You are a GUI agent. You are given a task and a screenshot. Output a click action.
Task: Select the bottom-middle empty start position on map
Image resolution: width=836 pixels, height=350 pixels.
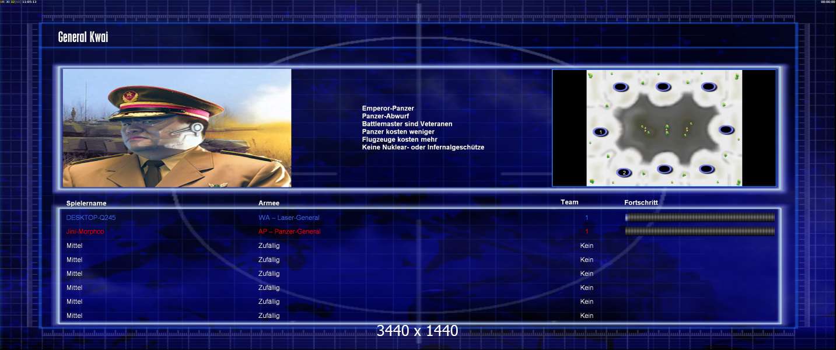point(665,169)
